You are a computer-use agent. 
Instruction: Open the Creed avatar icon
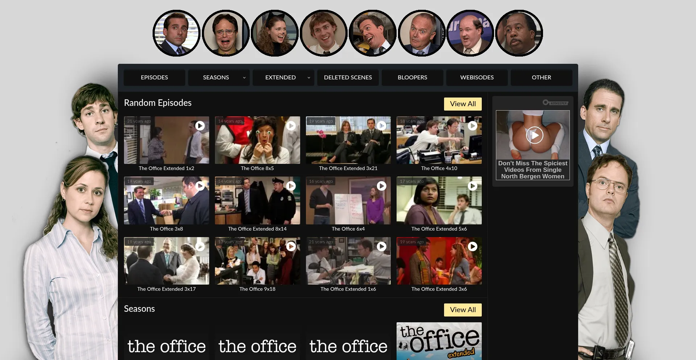click(x=422, y=33)
